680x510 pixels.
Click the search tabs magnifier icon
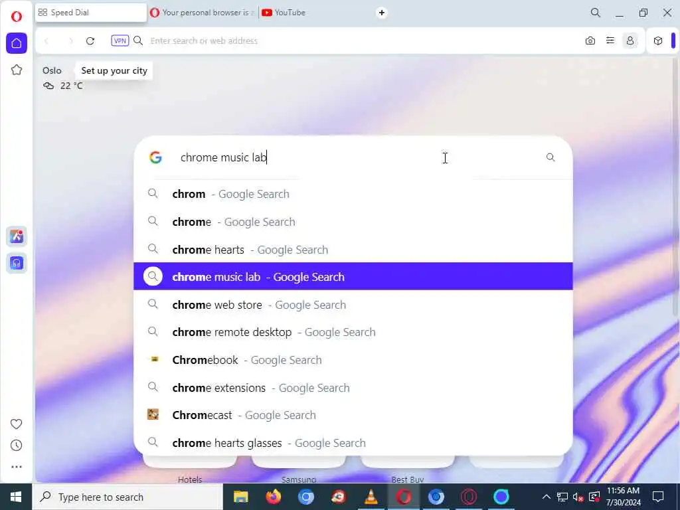point(596,13)
